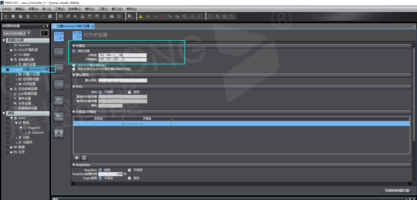Viewport: 417px width, 200px height.
Task: Open the NTP settings side tab
Action: [58, 85]
